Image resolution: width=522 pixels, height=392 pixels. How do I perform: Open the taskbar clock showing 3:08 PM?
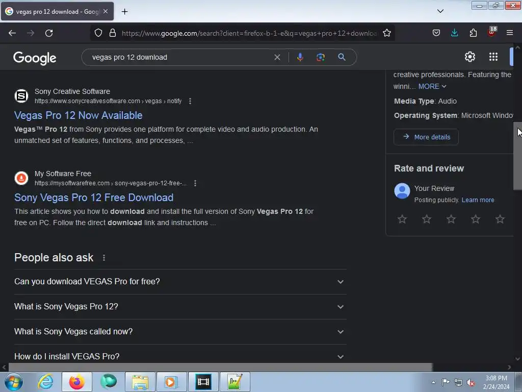tap(496, 382)
